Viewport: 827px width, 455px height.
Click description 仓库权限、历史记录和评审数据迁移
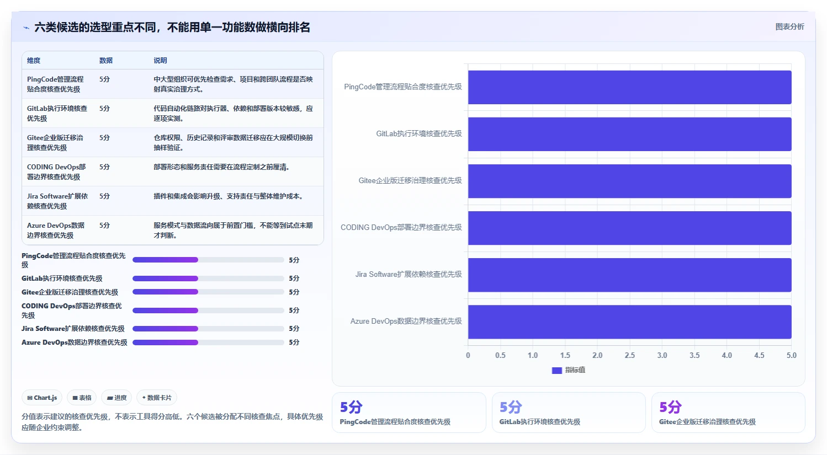pos(233,143)
